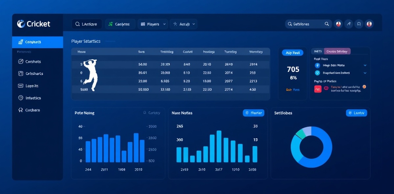Click the Player Statistics section heading
The height and width of the screenshot is (194, 394).
86,41
